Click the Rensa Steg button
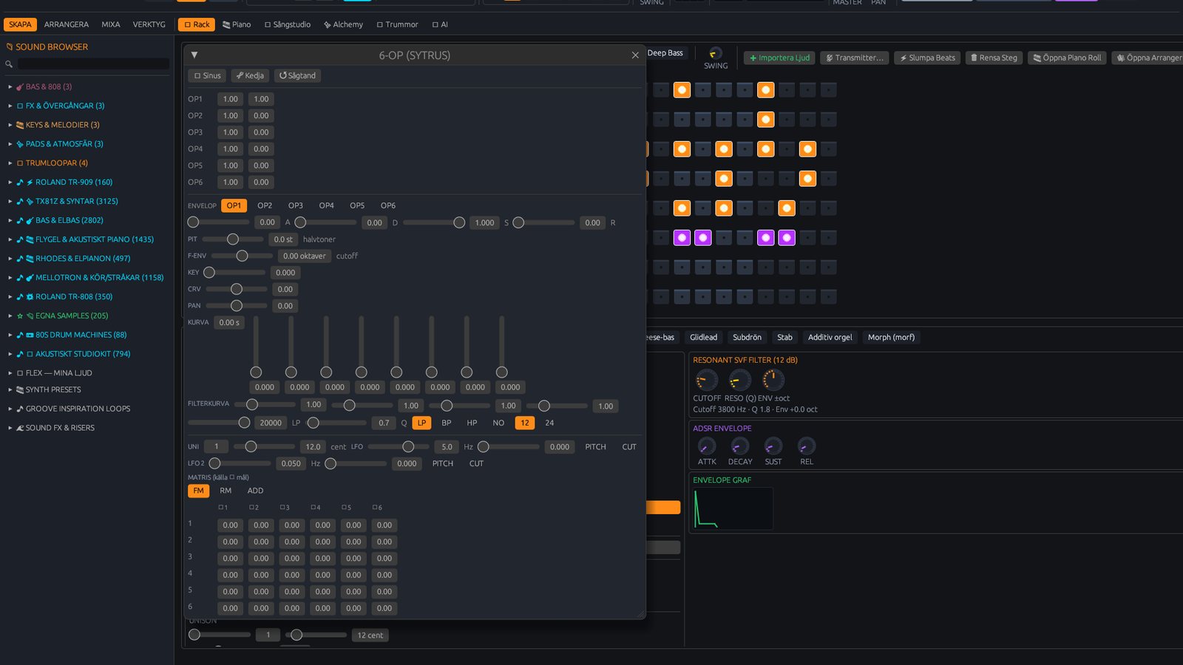Screen dimensions: 1183x665 [x=994, y=58]
